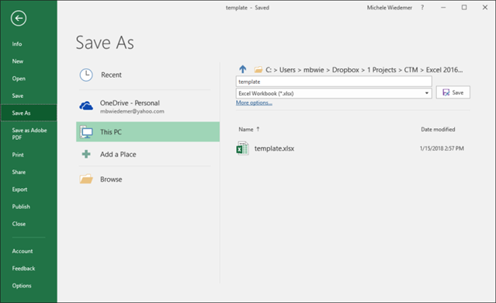Select the template.xlsx file name

pos(274,148)
